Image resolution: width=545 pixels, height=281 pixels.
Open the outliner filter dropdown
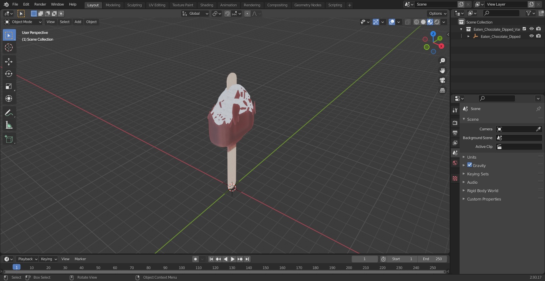click(531, 13)
